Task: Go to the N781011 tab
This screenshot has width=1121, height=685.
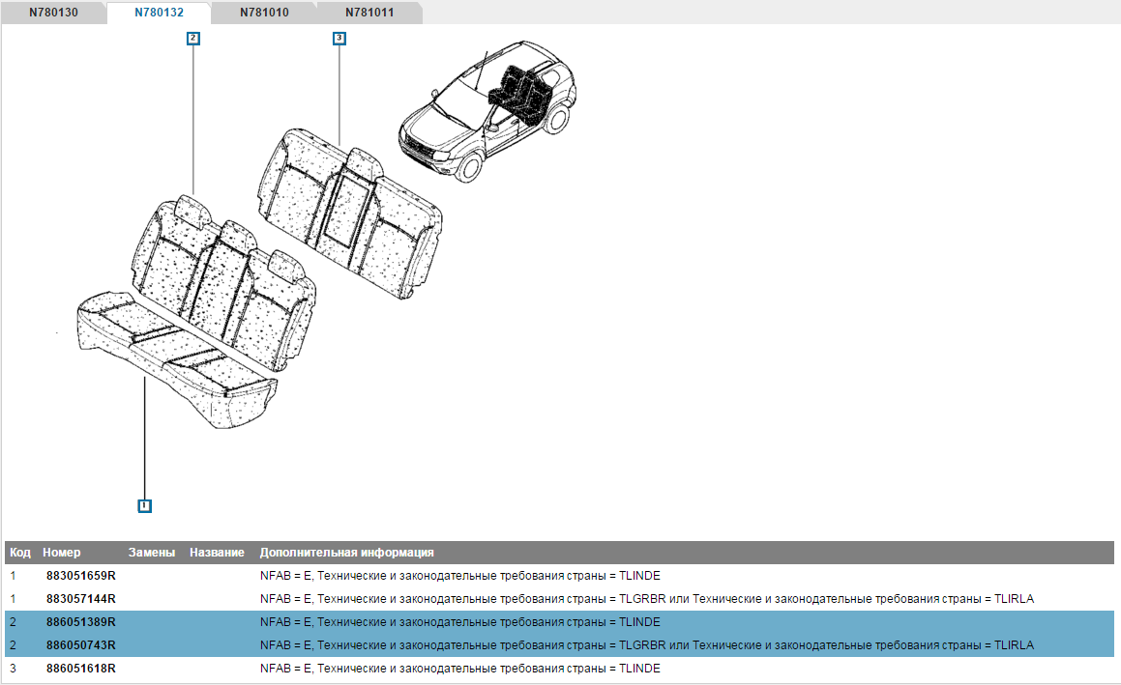Action: pos(369,13)
